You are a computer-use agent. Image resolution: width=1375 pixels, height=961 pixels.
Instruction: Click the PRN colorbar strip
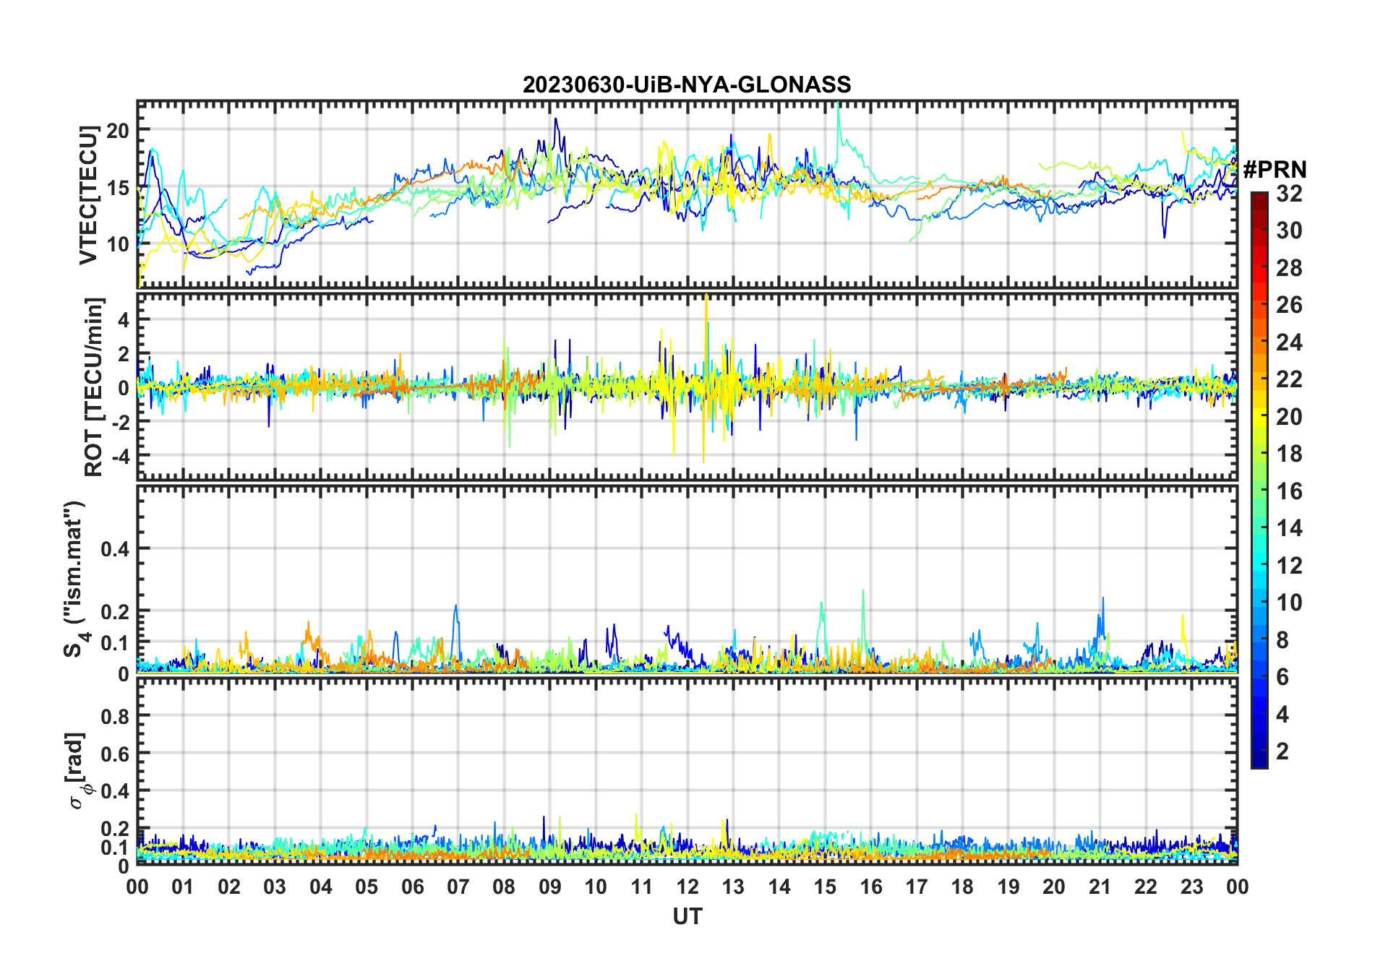pyautogui.click(x=1259, y=480)
